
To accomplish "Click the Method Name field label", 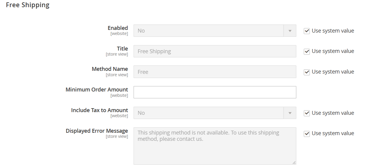I will [110, 69].
